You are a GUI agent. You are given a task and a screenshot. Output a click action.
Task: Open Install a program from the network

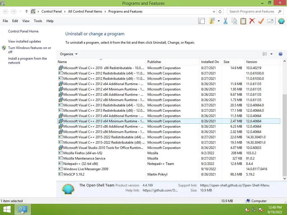coord(27,60)
